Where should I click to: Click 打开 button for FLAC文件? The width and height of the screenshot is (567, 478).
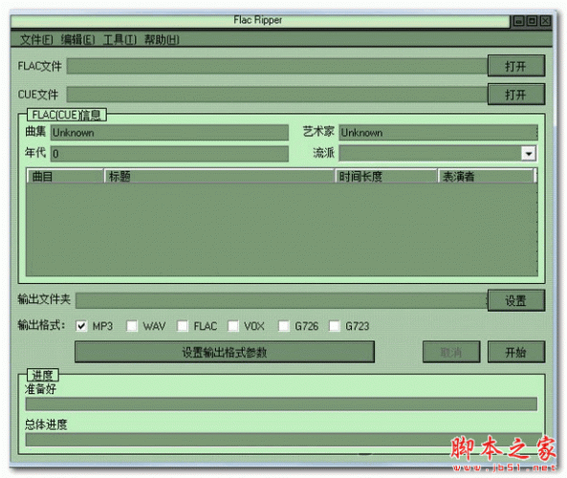click(516, 66)
